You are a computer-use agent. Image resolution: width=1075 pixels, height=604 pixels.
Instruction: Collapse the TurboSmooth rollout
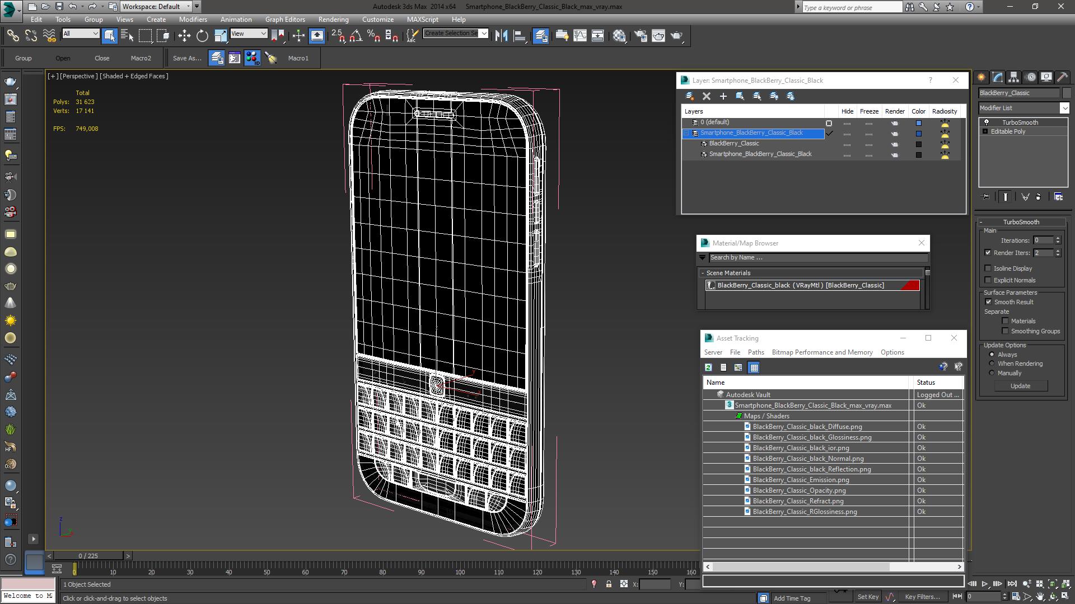tap(1020, 222)
